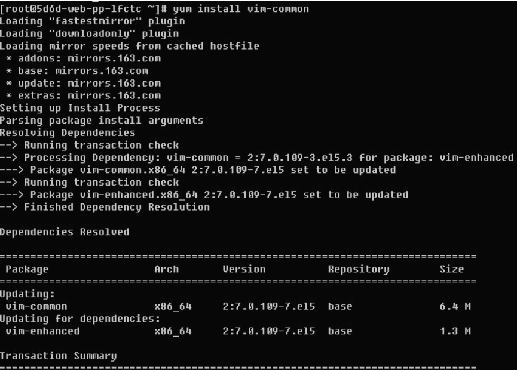Click the Transaction Summary heading
This screenshot has width=517, height=370.
pyautogui.click(x=59, y=356)
